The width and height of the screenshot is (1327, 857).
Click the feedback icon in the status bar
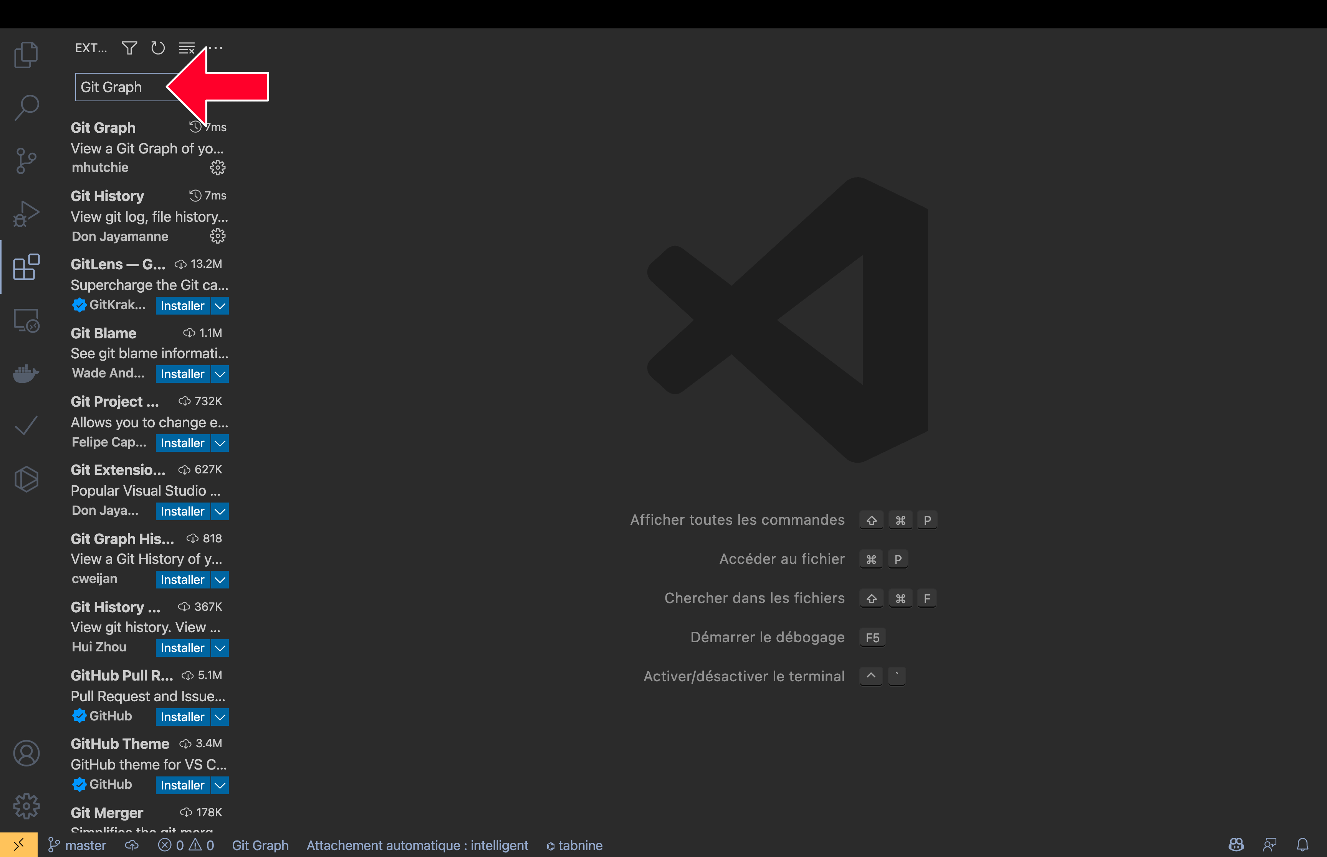tap(1270, 845)
